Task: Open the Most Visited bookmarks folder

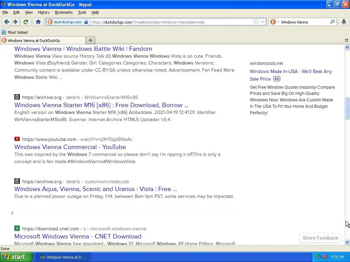Action: pyautogui.click(x=14, y=32)
